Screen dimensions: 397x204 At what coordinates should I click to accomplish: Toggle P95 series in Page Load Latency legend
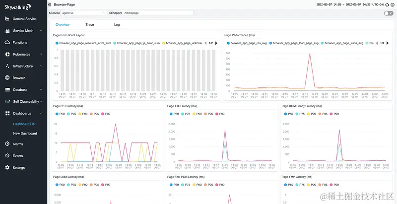[x=94, y=185]
